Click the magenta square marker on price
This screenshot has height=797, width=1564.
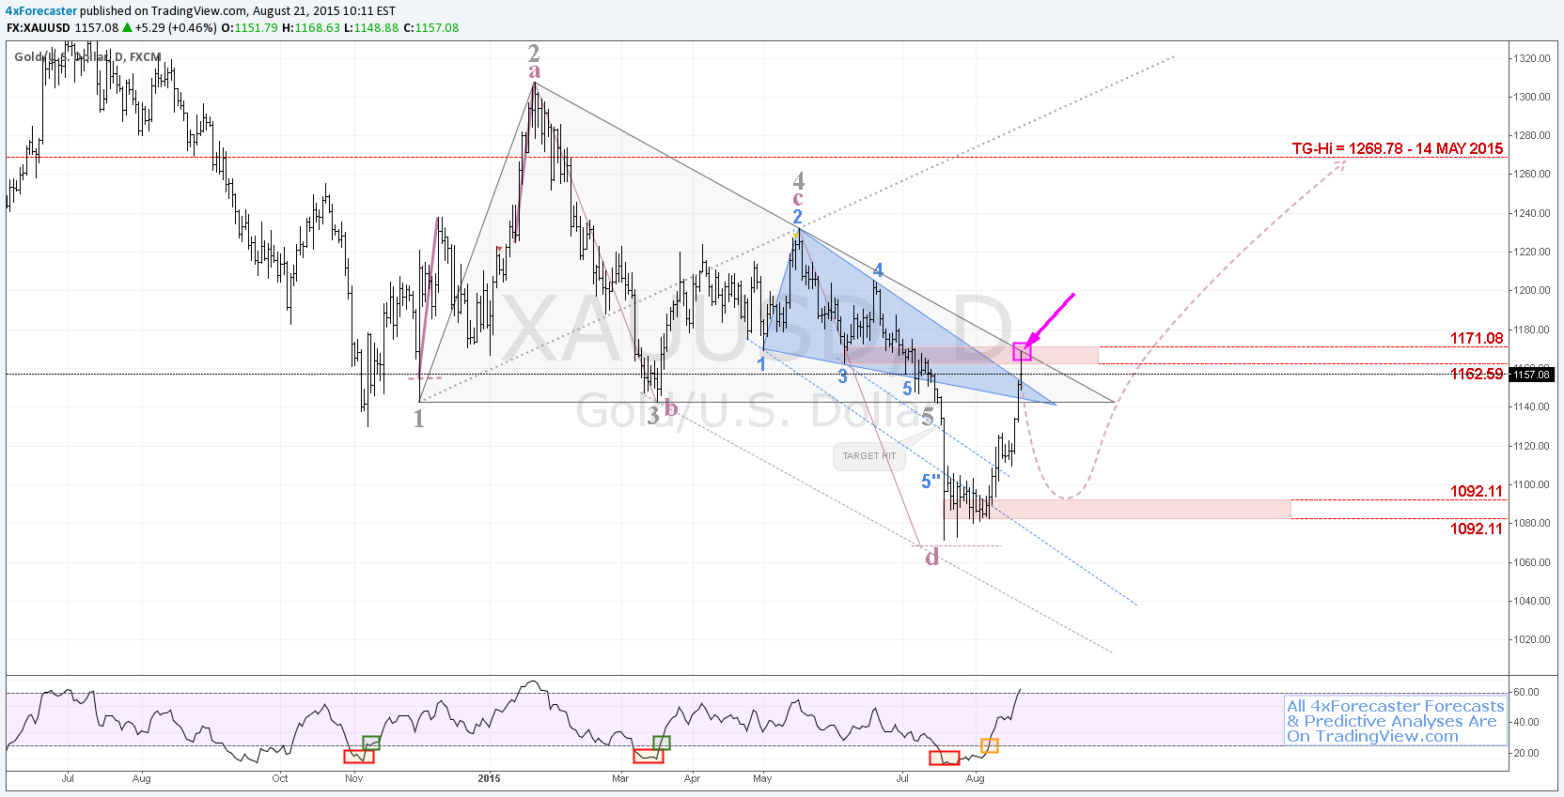coord(1023,352)
